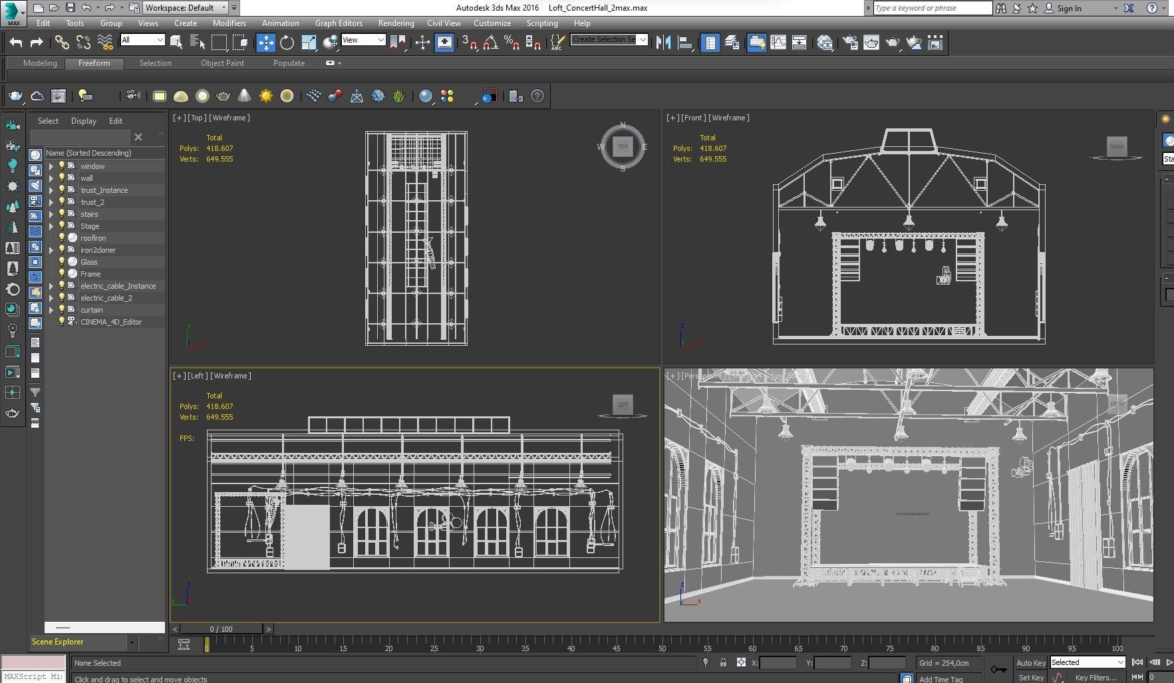Screen dimensions: 1174x683
Task: Click the Select and Place tool
Action: (330, 43)
